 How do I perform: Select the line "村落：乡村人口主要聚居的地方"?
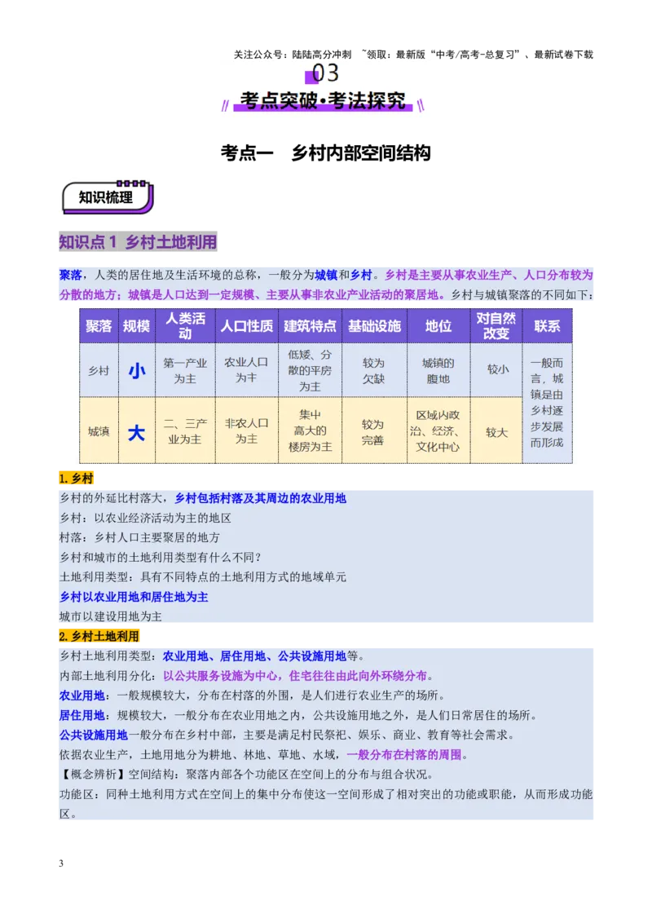(139, 537)
